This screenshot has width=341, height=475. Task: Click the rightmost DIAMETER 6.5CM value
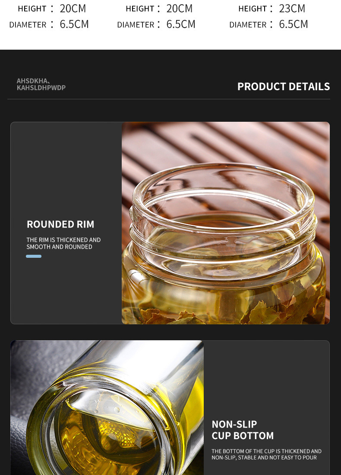click(x=294, y=24)
